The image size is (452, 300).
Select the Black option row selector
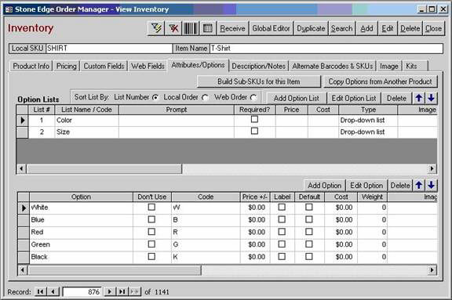click(x=24, y=257)
